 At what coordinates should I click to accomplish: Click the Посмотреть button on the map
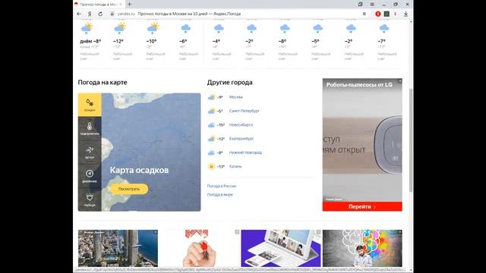[129, 189]
